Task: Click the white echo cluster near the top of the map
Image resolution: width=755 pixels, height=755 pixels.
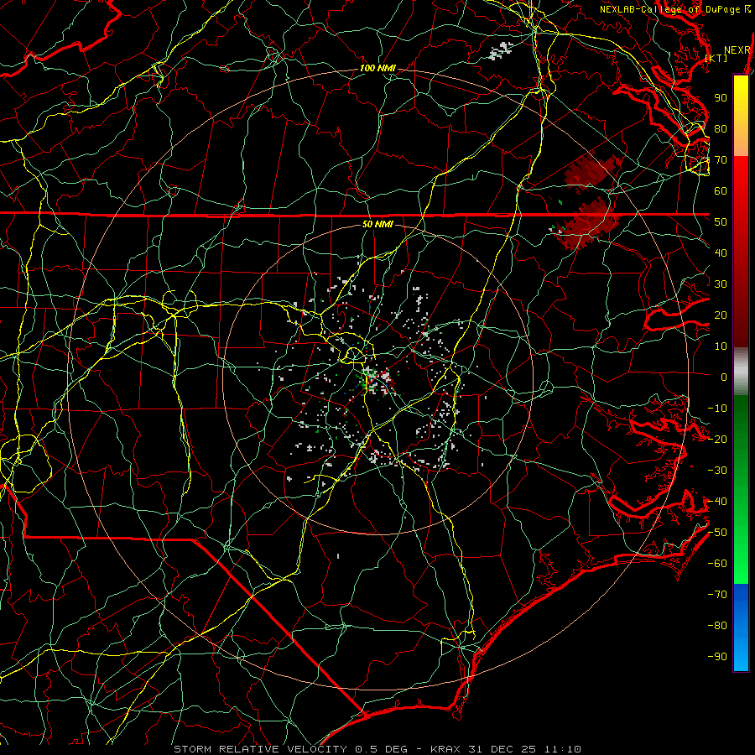Action: tap(500, 50)
